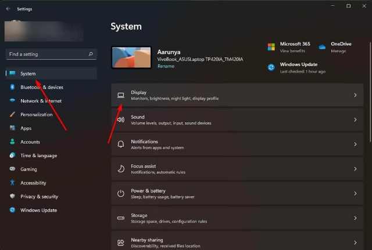Click the Display laptop icon

pos(121,95)
